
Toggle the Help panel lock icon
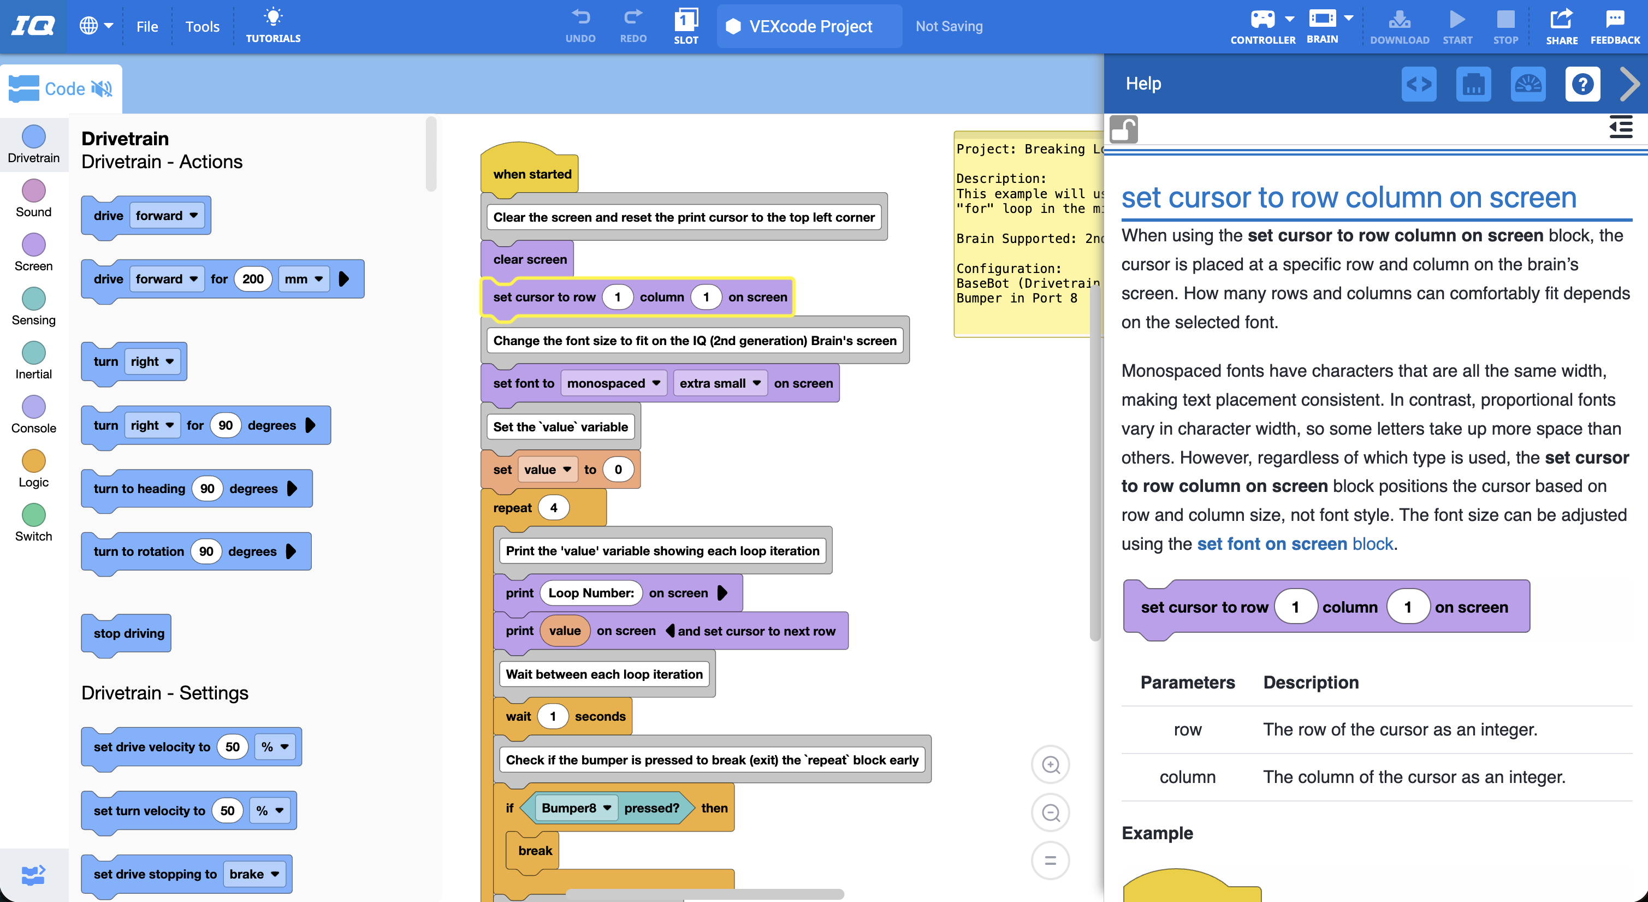click(1123, 129)
